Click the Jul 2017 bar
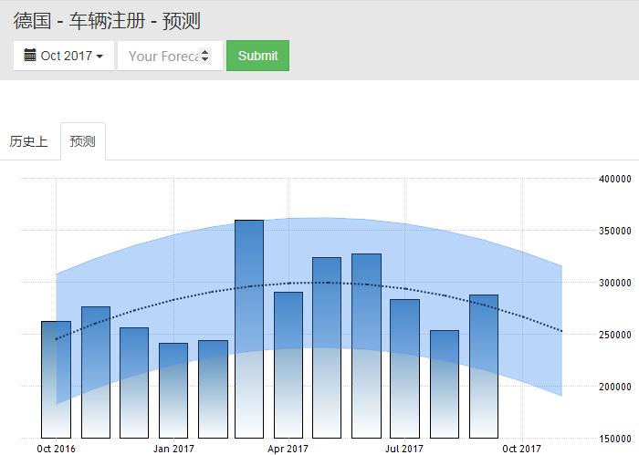The height and width of the screenshot is (455, 639). coord(404,368)
